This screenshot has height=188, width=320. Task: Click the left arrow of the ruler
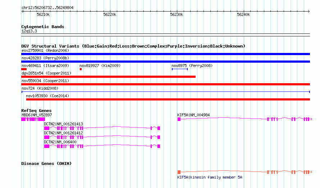(x=22, y=12)
